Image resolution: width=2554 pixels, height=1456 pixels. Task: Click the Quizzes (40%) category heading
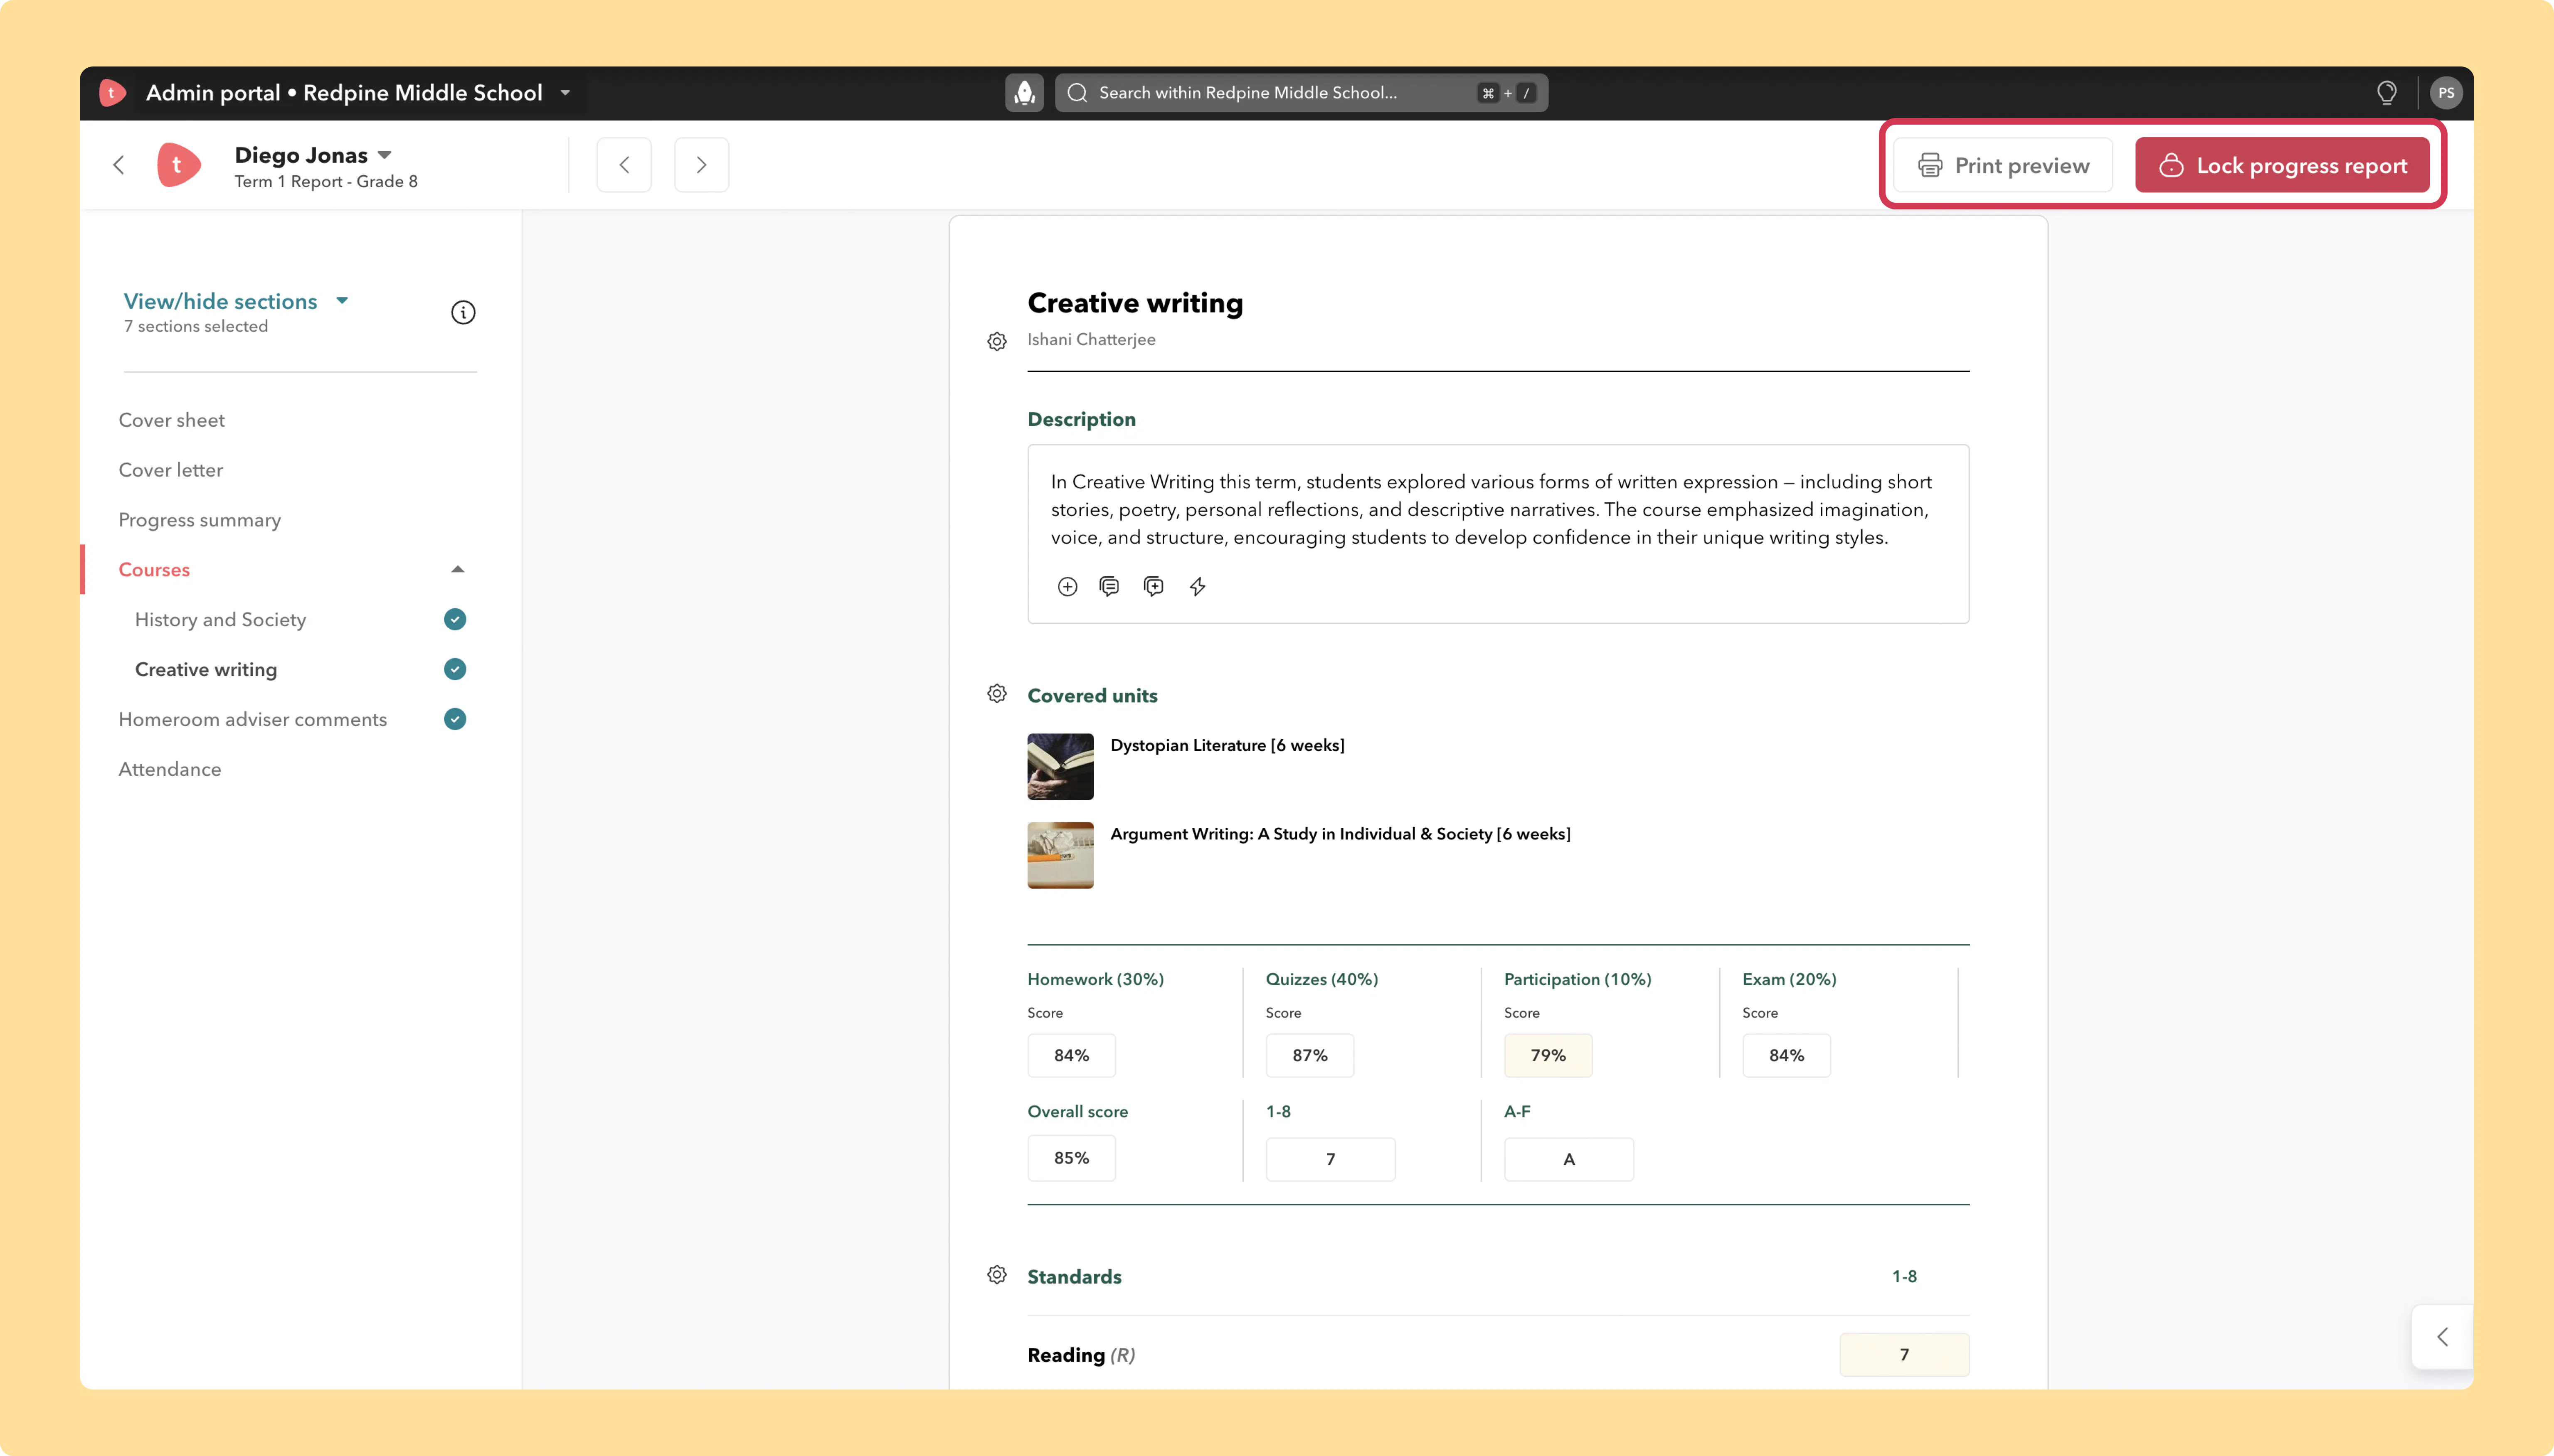(1321, 980)
